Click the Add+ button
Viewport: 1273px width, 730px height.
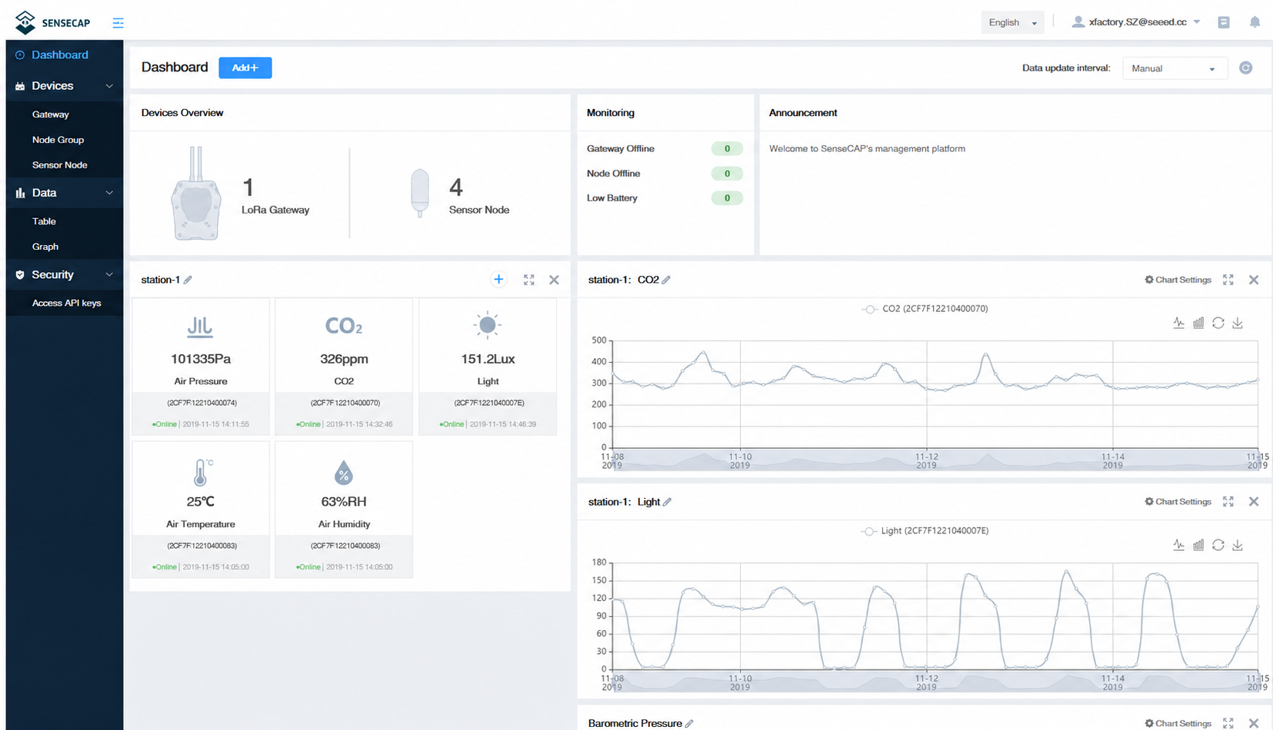tap(245, 68)
